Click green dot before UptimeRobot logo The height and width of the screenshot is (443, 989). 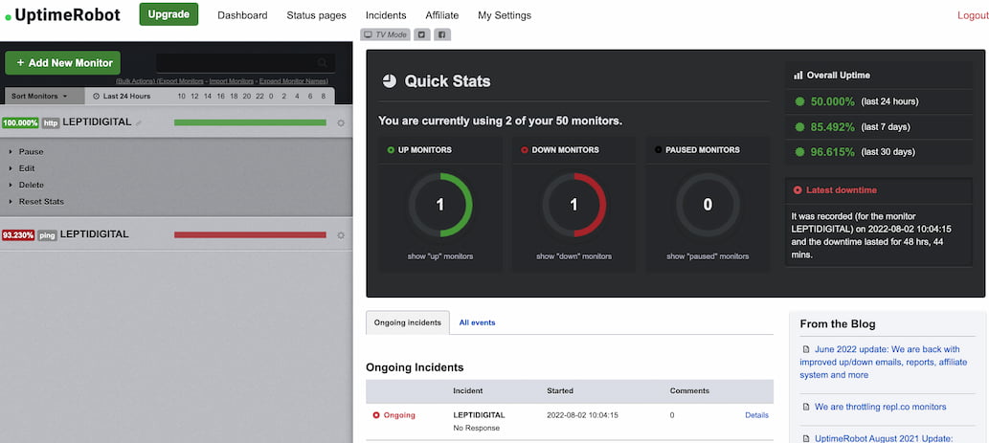pyautogui.click(x=9, y=17)
